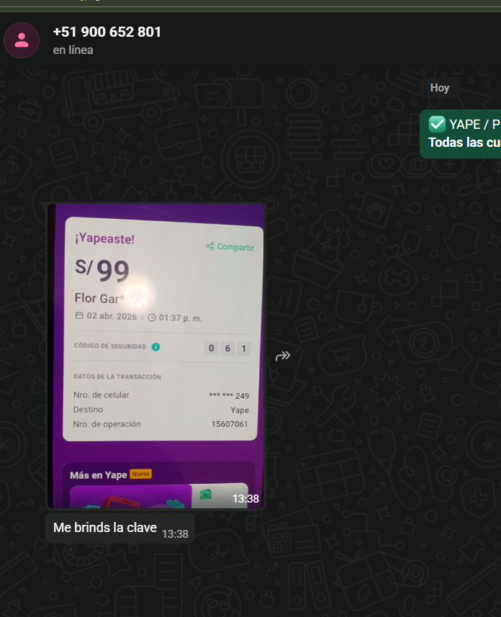Screen dimensions: 501x617
Task: Click the clock icon beside 01:37 p. m.
Action: (151, 317)
